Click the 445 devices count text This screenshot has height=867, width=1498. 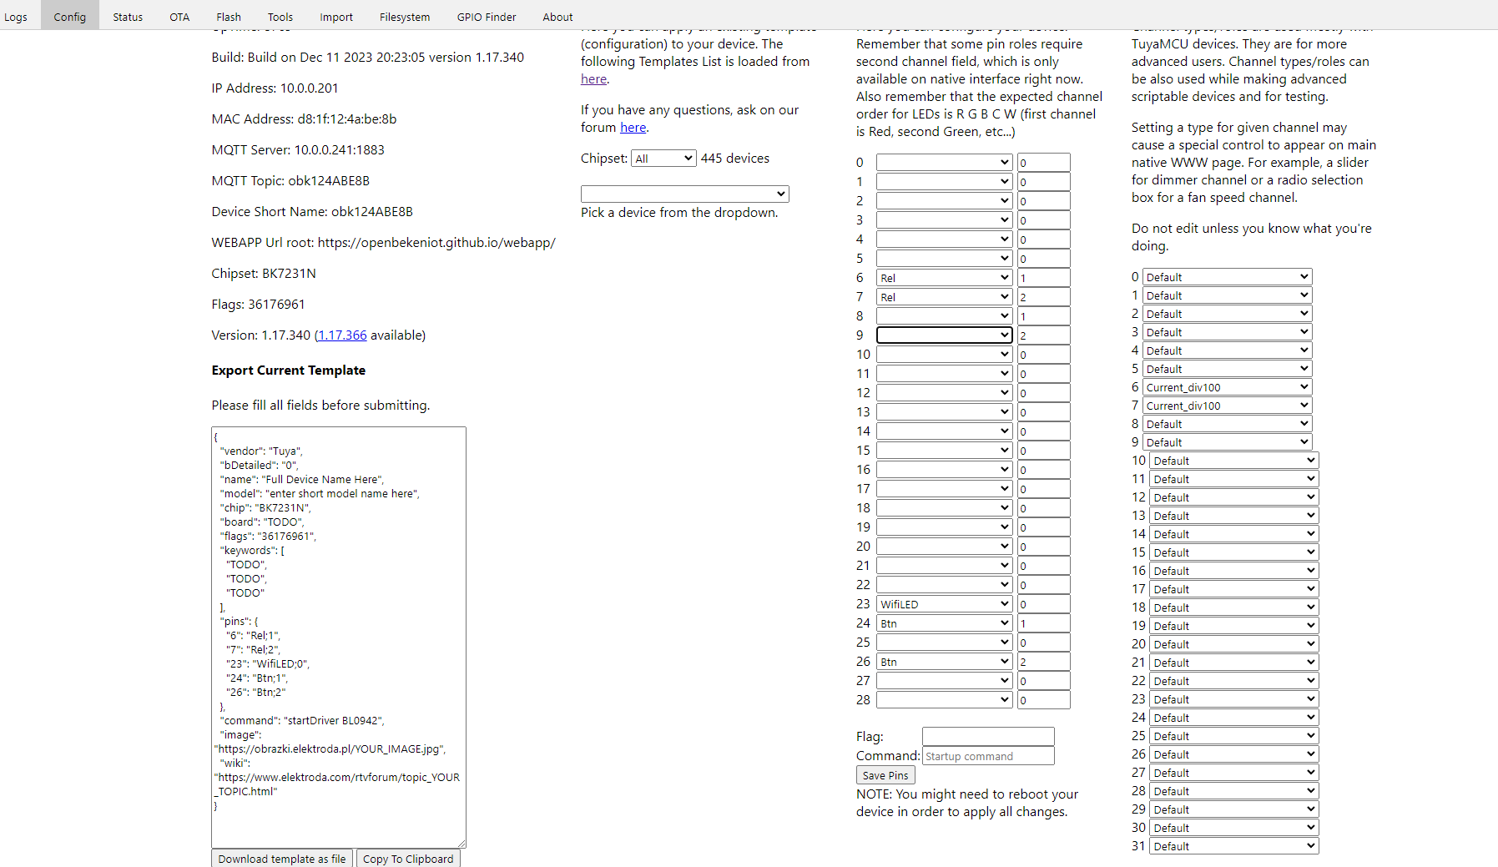coord(735,159)
